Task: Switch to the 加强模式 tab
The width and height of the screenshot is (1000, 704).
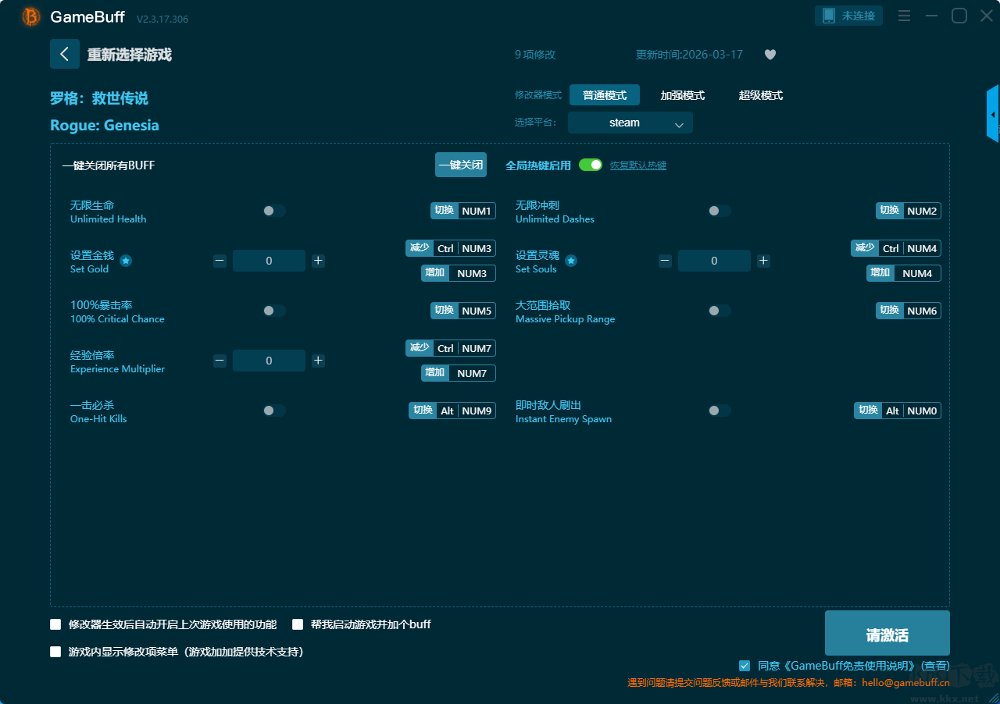Action: [x=682, y=95]
